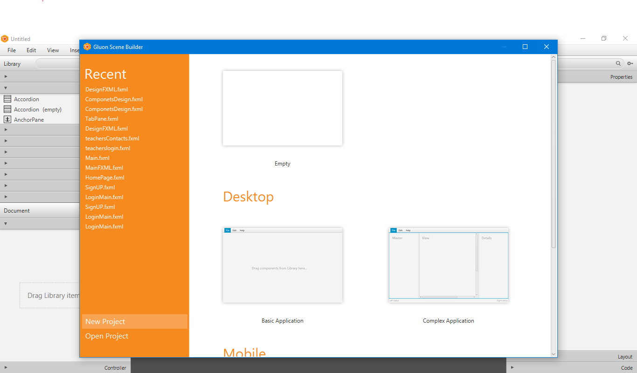Screen dimensions: 637x373
Task: Click the Scene Builder icon on the Untitled window
Action: click(4, 38)
